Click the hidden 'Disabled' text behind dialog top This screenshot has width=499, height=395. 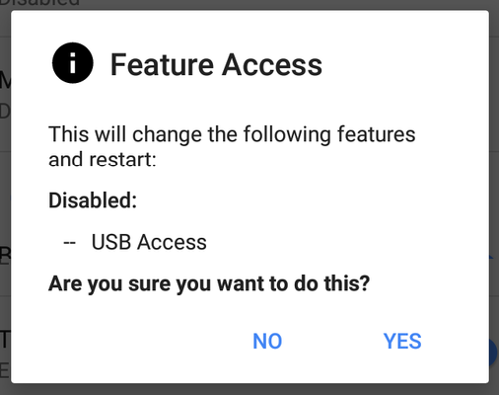[x=39, y=3]
